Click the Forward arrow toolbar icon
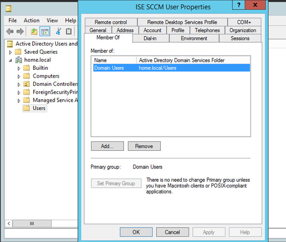This screenshot has height=242, width=286. coord(20,31)
